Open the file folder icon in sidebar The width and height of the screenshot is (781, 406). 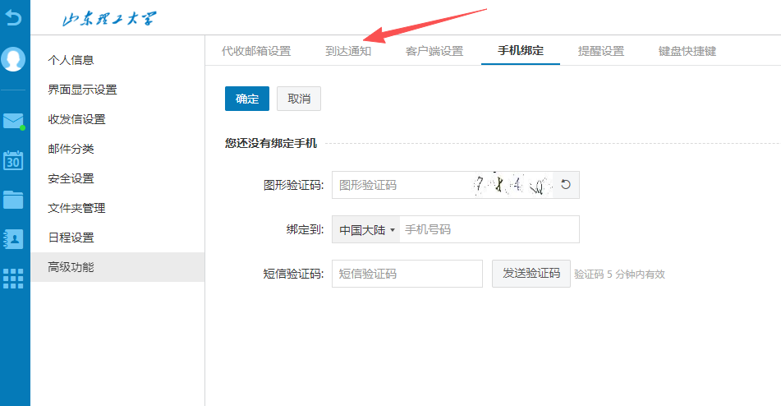point(14,199)
